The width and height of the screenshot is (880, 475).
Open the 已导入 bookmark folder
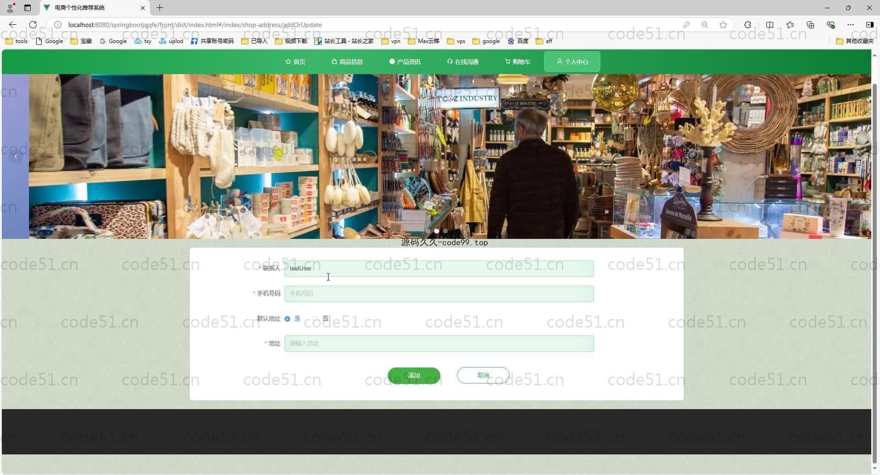(x=254, y=41)
